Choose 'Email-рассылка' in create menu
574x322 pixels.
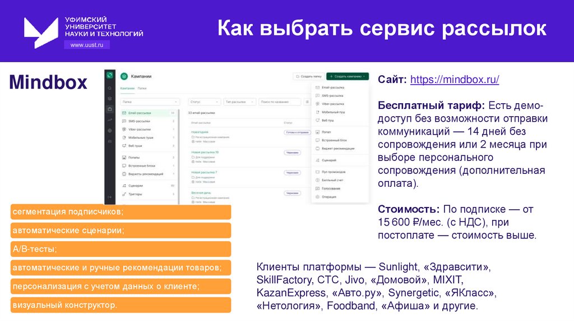click(x=340, y=88)
